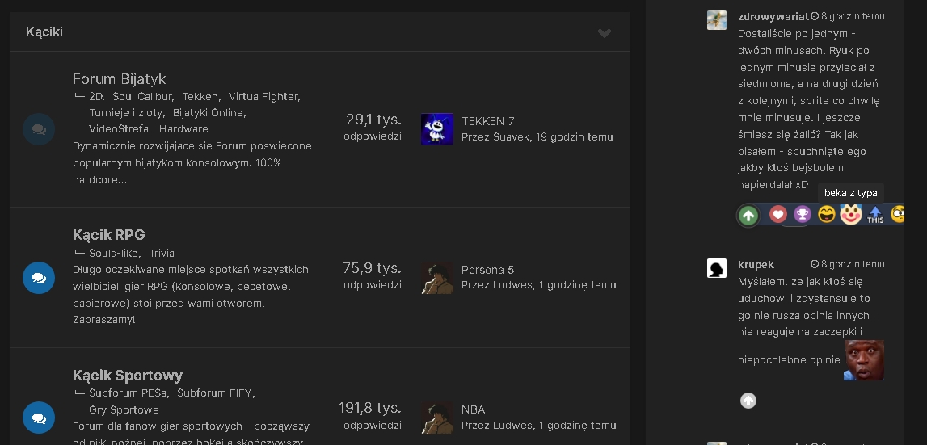Click the Kącik Sportowy unread speech bubble icon

pos(39,418)
